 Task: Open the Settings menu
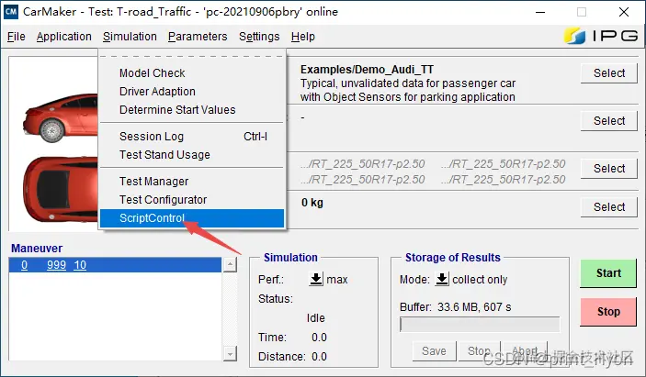pos(259,37)
